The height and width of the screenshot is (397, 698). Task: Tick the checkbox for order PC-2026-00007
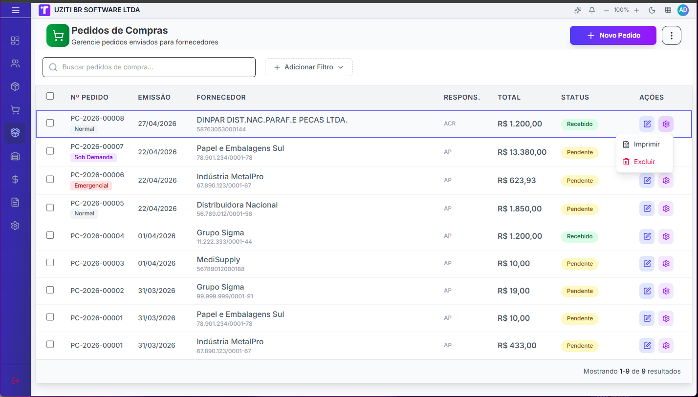50,151
